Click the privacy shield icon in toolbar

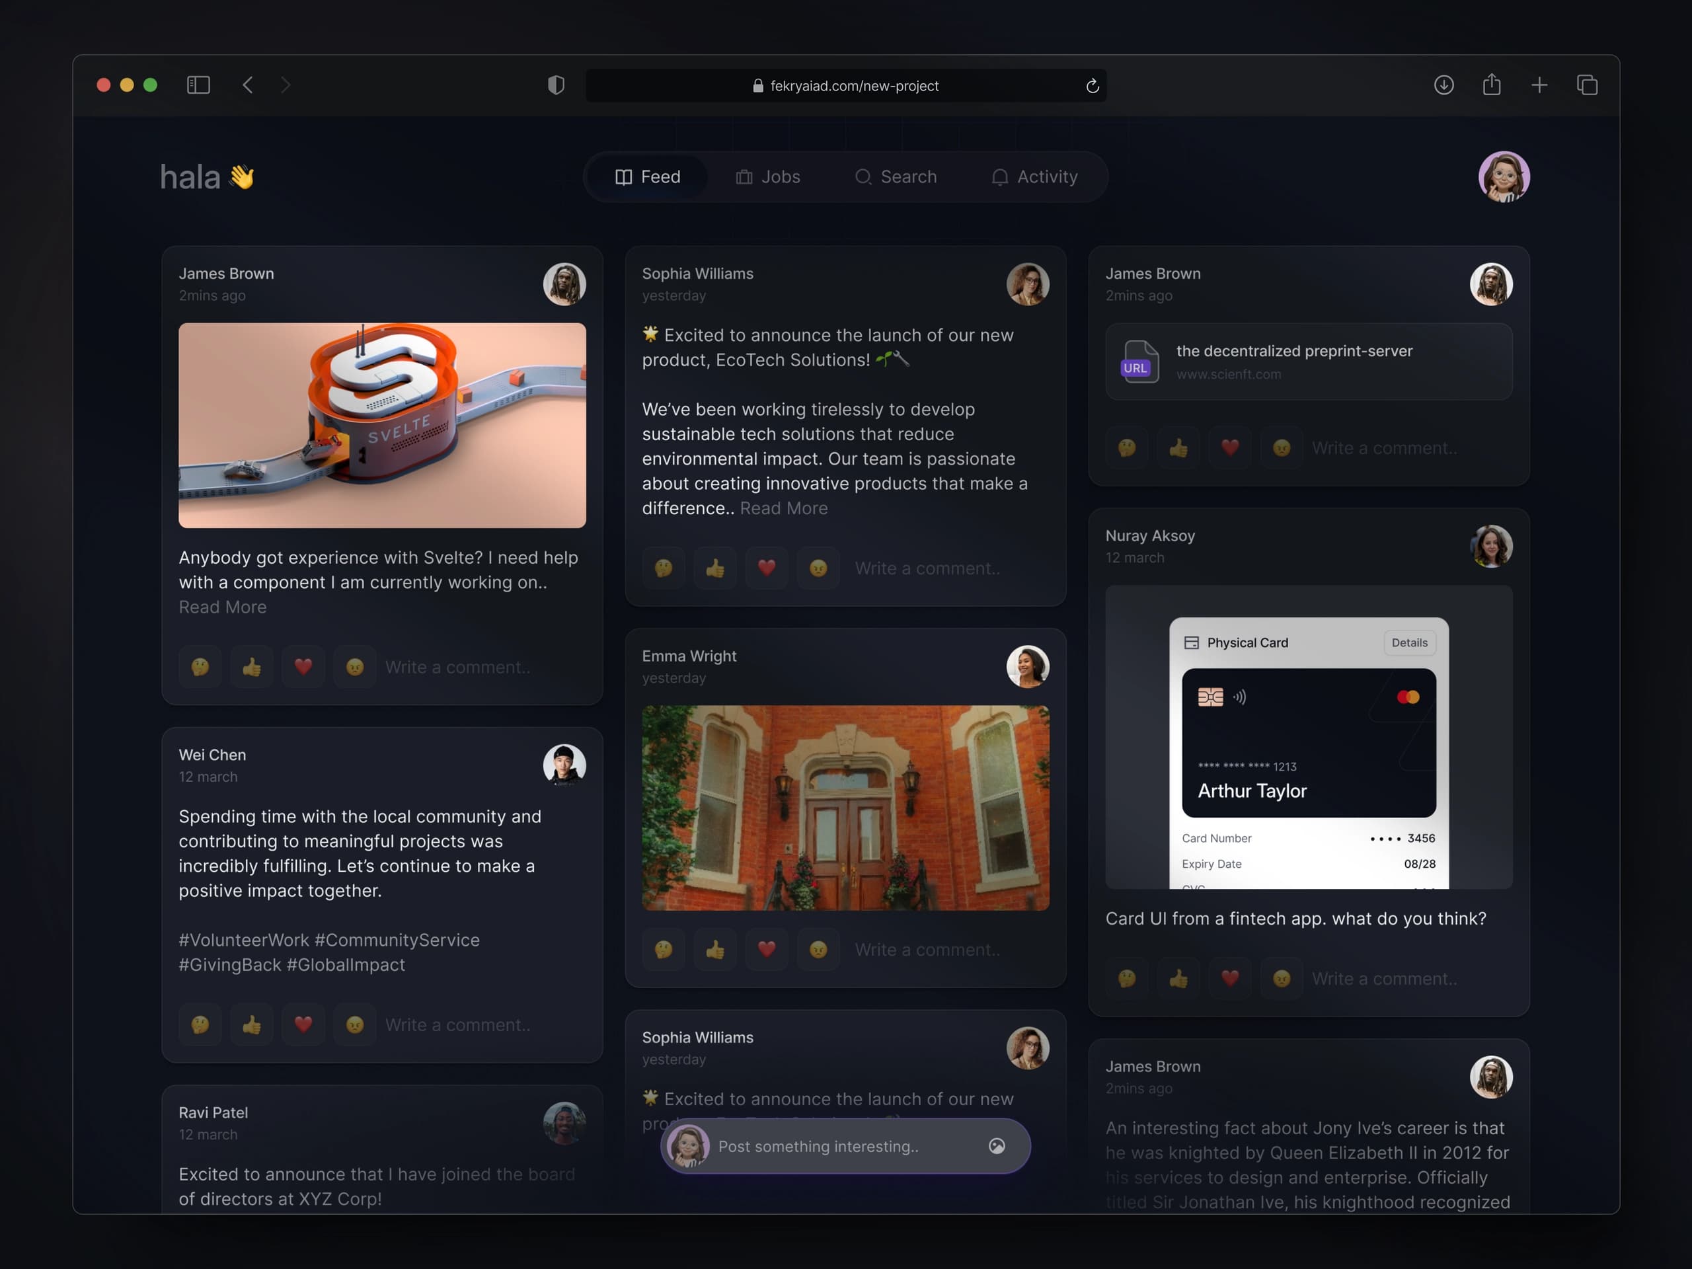point(556,85)
